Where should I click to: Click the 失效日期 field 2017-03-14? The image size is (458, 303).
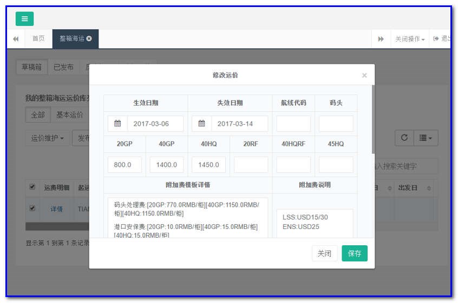[239, 124]
